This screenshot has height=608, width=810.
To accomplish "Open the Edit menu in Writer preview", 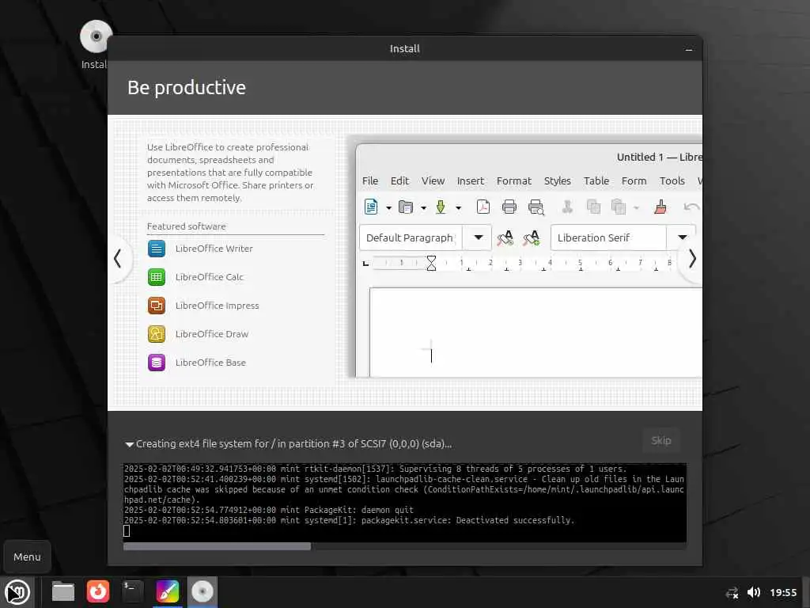I will click(x=399, y=181).
